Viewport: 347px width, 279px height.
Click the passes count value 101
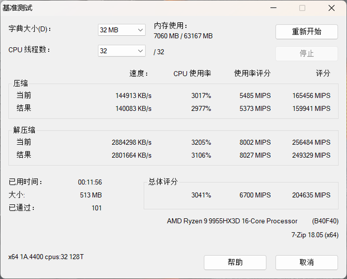click(x=96, y=208)
